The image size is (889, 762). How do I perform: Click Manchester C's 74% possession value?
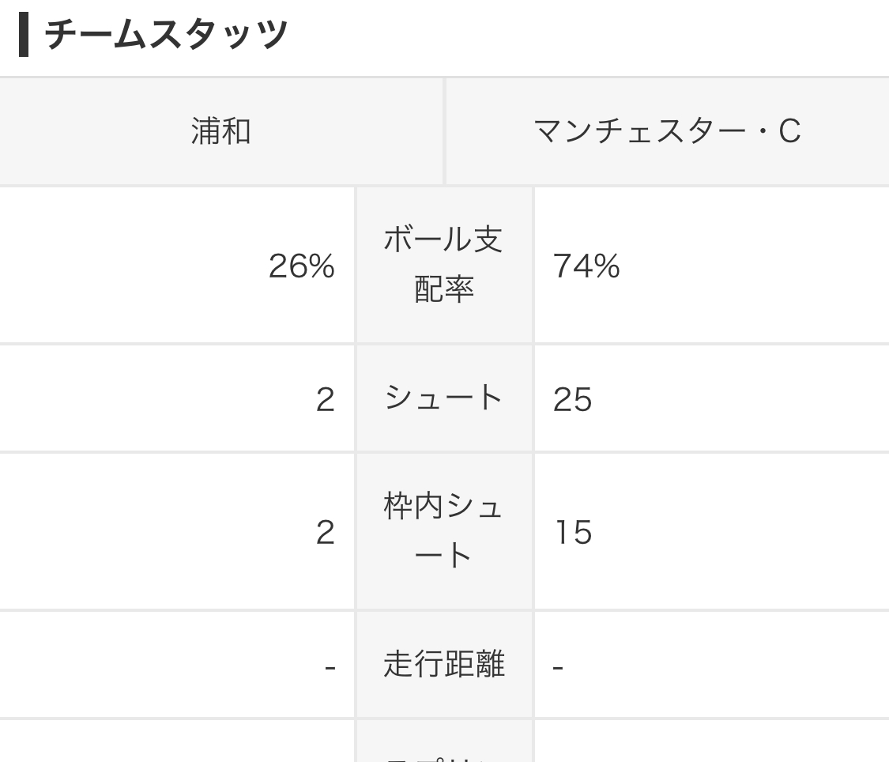pos(586,266)
